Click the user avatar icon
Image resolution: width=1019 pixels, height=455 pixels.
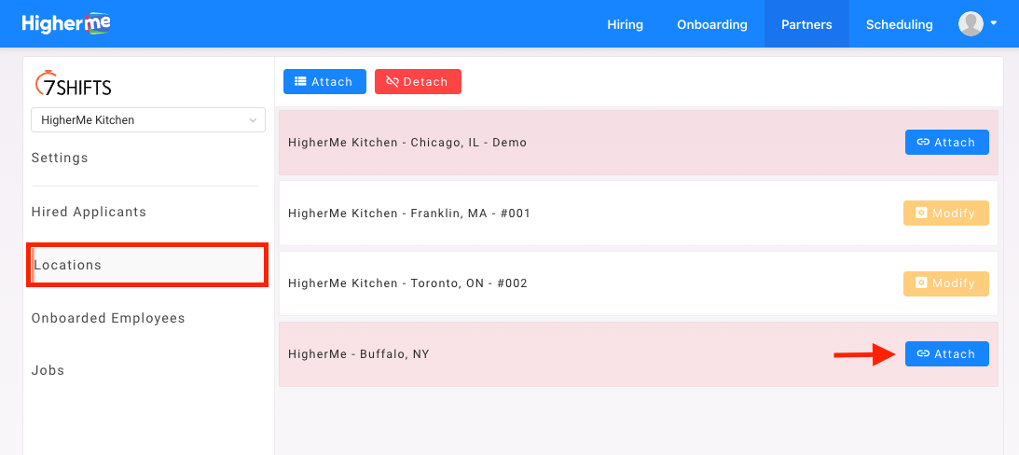971,24
